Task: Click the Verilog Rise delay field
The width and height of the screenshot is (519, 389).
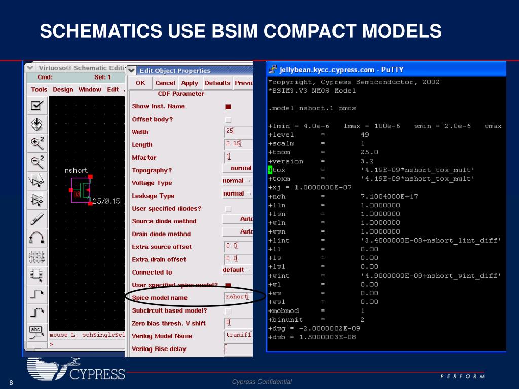Action: (238, 348)
